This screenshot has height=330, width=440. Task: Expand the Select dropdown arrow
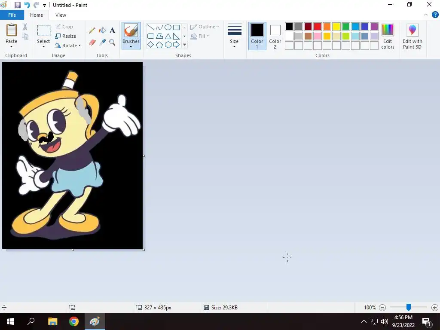point(43,46)
